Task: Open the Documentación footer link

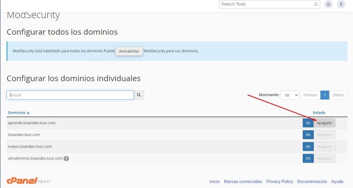Action: click(312, 182)
